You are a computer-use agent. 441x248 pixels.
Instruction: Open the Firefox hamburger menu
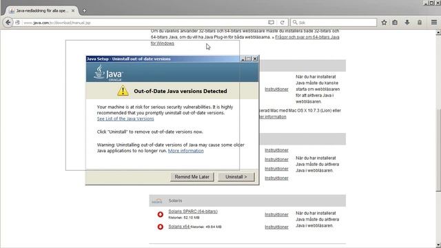(x=434, y=23)
